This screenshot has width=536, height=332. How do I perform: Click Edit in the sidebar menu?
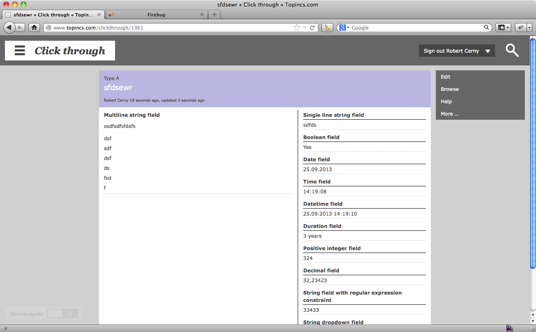[x=445, y=77]
